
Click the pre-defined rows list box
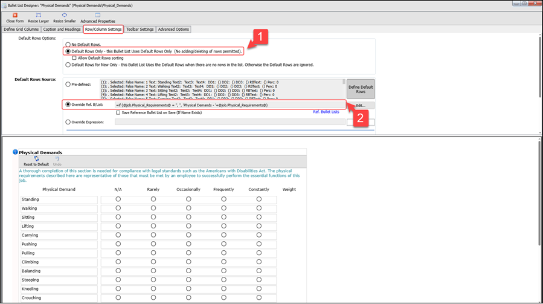[221, 89]
